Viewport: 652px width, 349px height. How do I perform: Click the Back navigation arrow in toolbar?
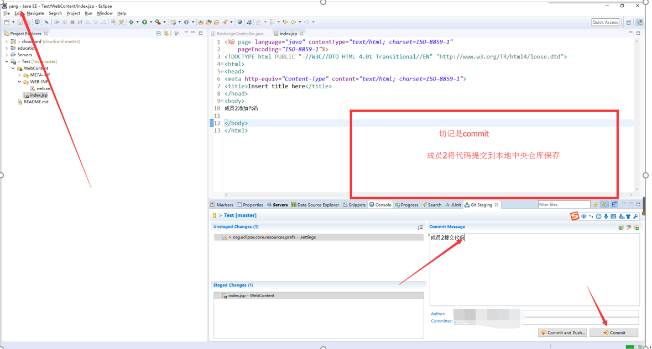293,22
